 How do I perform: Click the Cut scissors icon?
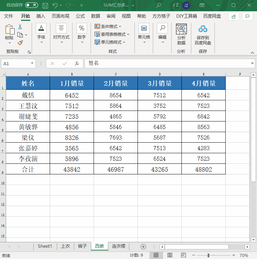(20, 27)
